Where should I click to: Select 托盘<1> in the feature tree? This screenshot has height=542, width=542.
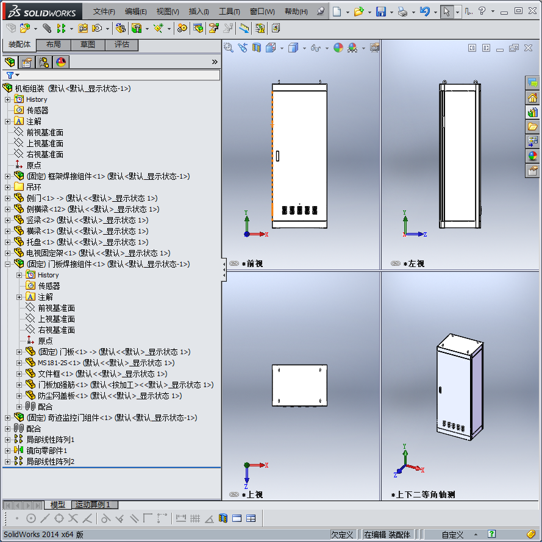(x=87, y=242)
